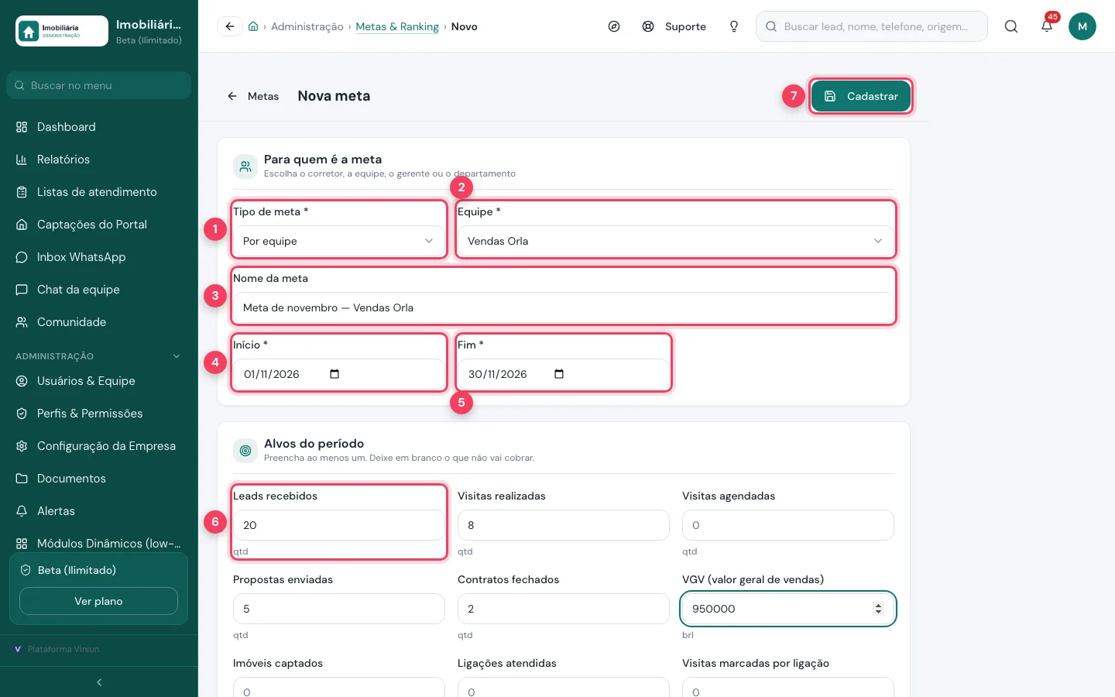
Task: Click the magnifier search icon in top bar
Action: pos(1011,26)
